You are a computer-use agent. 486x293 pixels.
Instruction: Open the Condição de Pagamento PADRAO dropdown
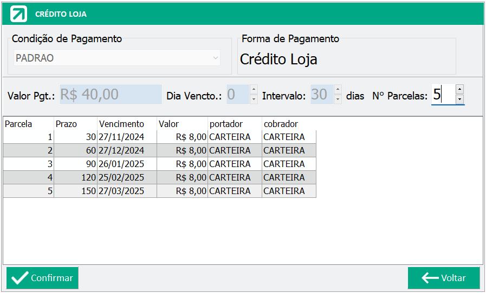[117, 58]
